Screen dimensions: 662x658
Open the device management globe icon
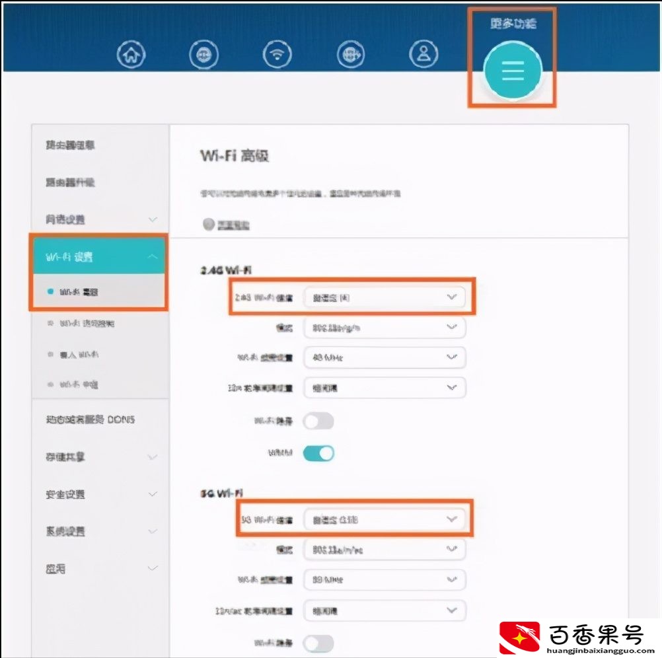(x=350, y=54)
